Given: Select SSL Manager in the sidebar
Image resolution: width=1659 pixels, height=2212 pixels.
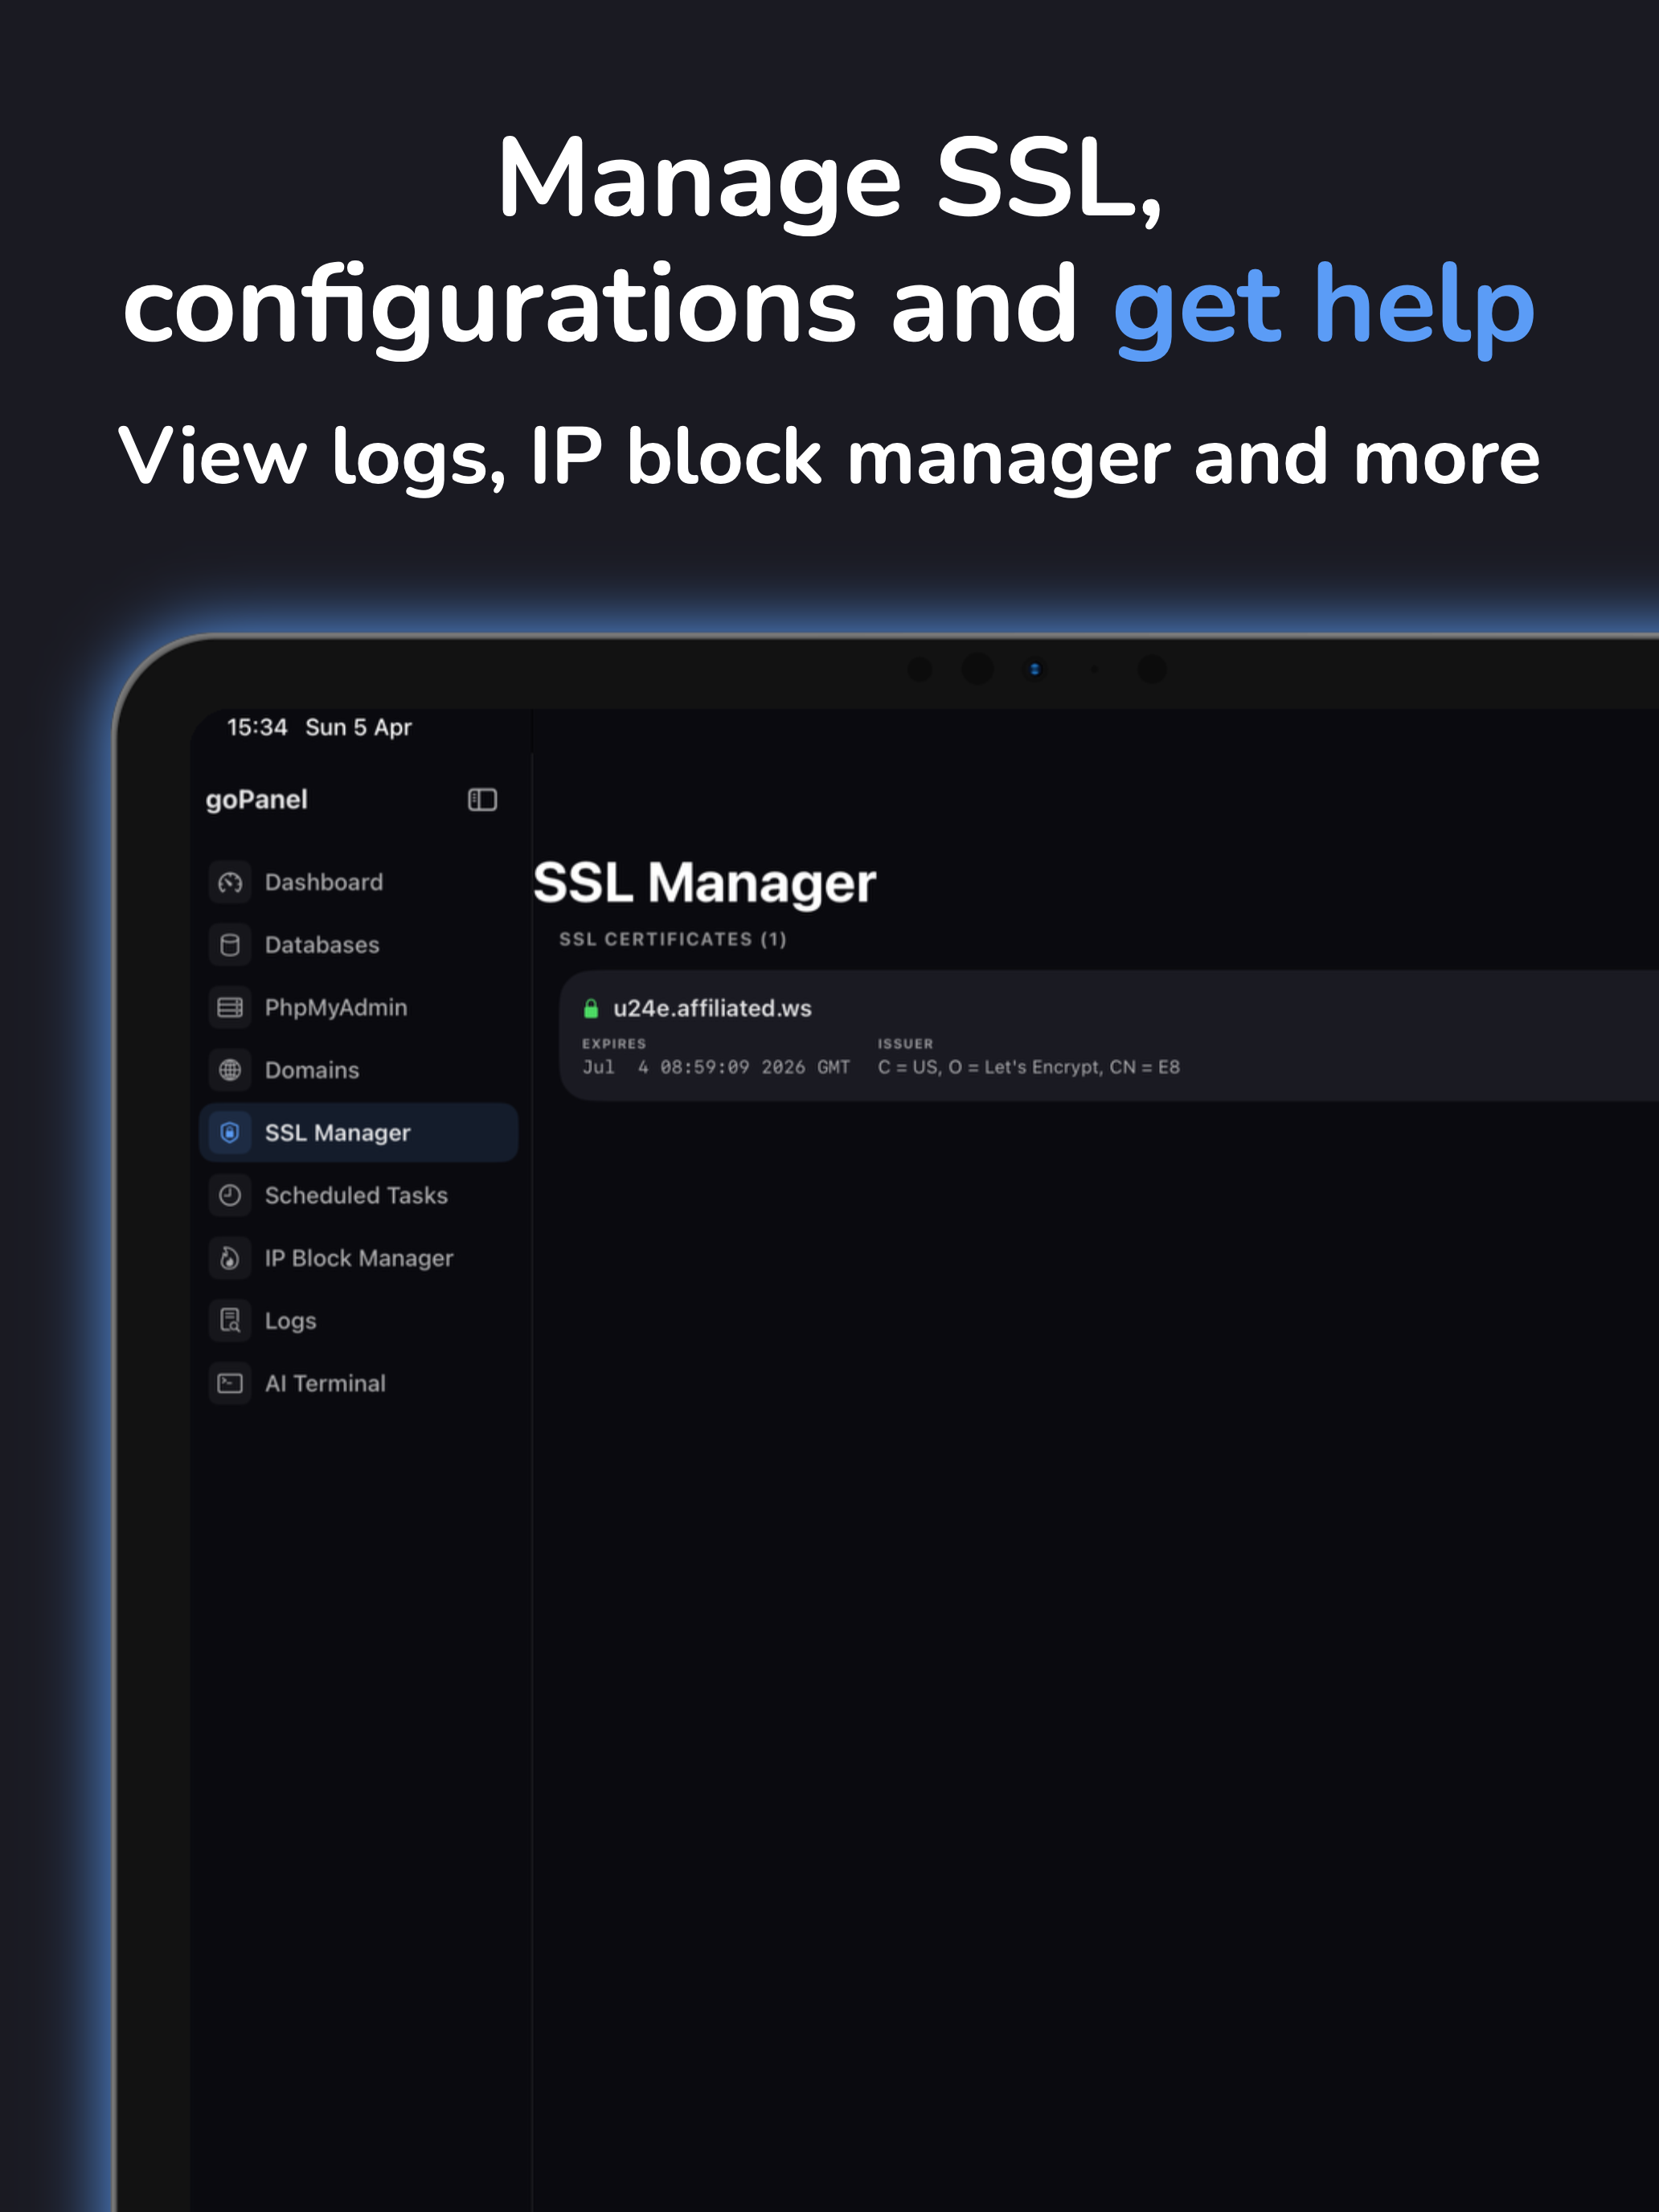Looking at the screenshot, I should pos(359,1132).
